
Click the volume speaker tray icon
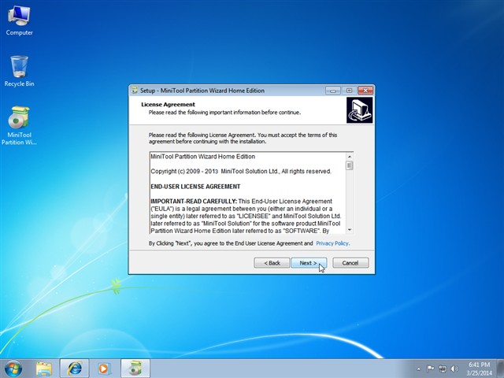pos(454,369)
